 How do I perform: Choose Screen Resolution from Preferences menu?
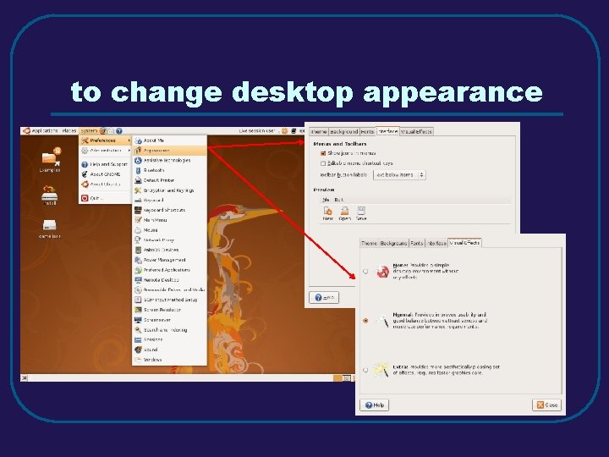click(x=170, y=310)
